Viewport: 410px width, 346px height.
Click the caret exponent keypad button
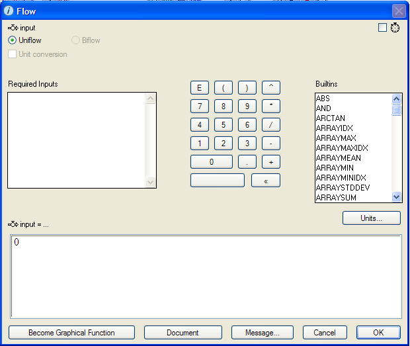point(271,88)
